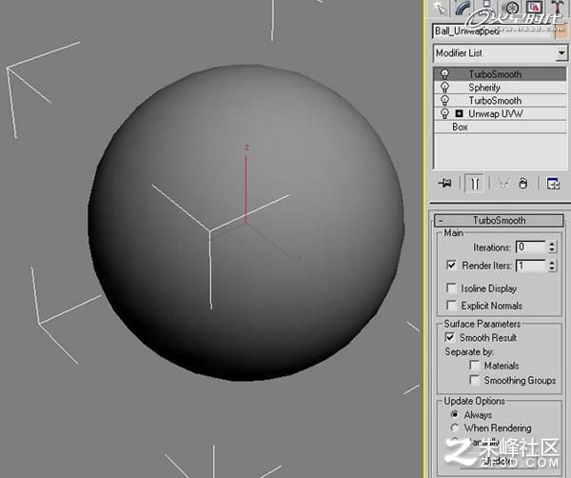The image size is (571, 478).
Task: Remove modifier from the stack icon
Action: tap(522, 183)
